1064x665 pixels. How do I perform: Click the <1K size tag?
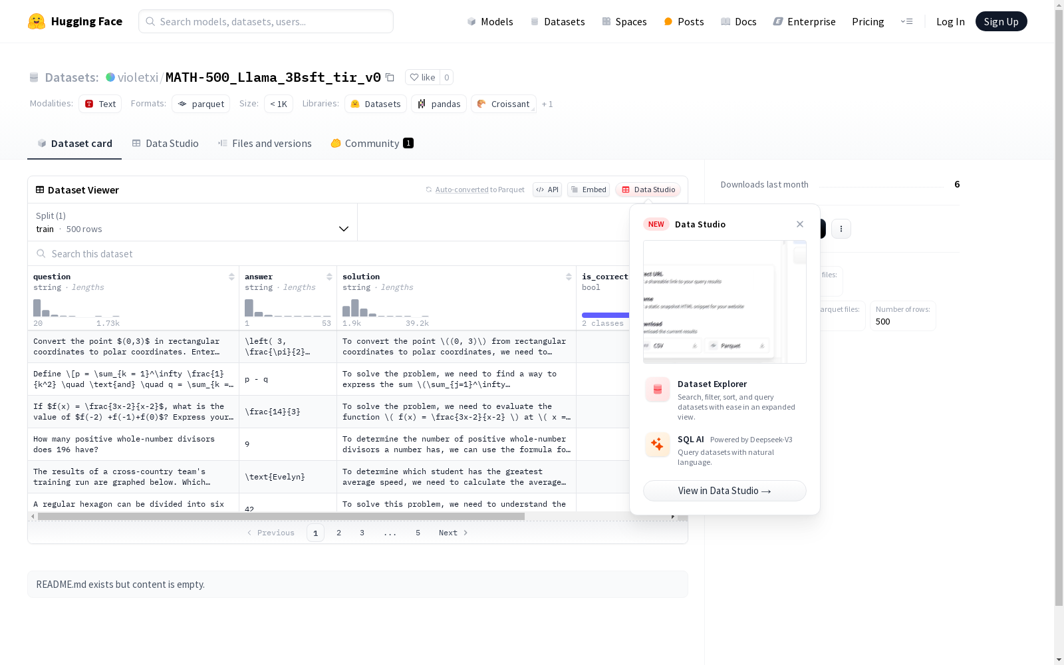(279, 104)
